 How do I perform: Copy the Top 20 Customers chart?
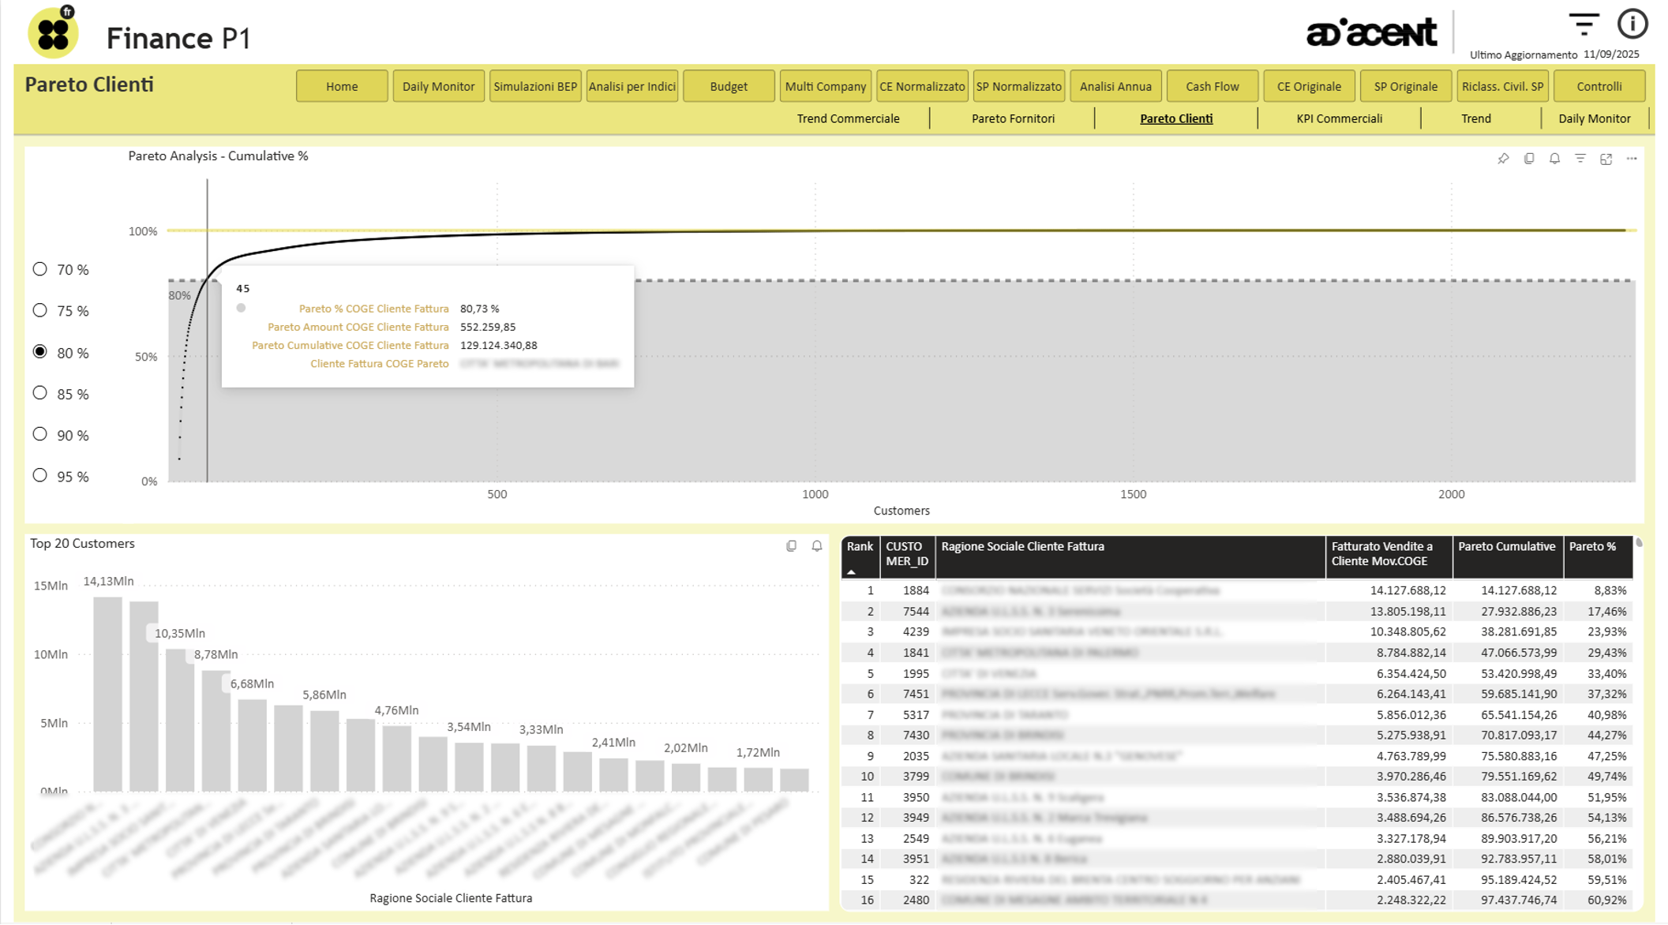coord(791,545)
